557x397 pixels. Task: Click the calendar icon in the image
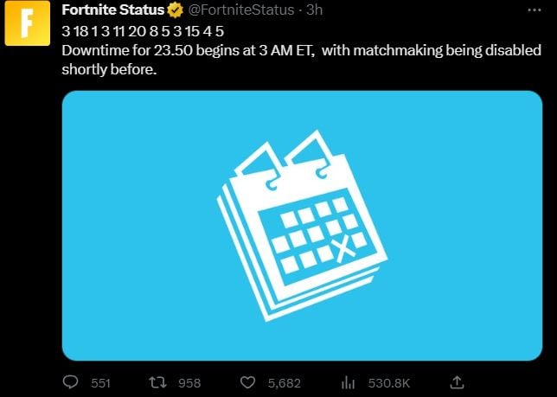tap(302, 226)
